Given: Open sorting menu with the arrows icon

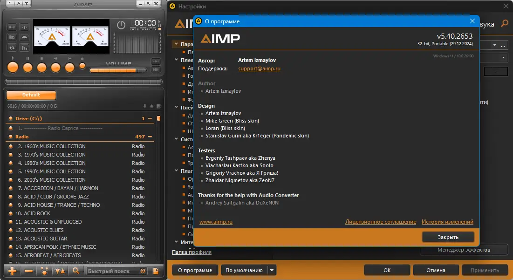Looking at the screenshot, I should pos(60,271).
